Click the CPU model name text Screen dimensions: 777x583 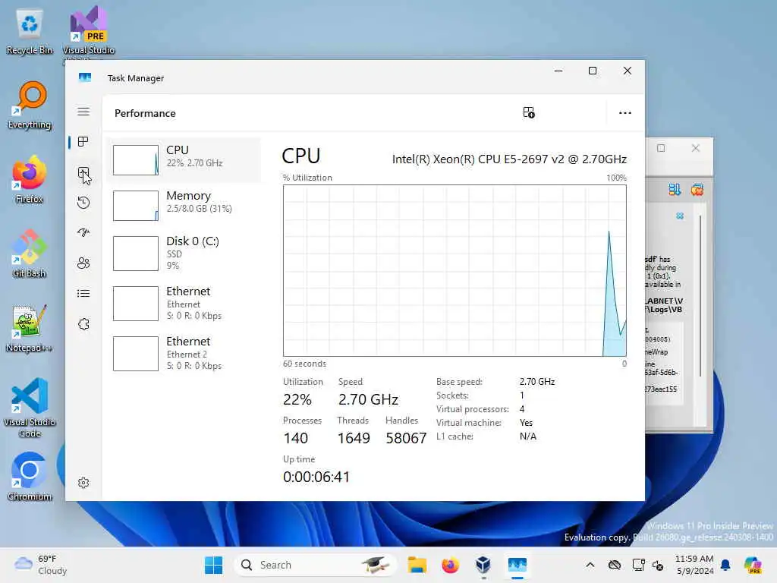pos(509,159)
